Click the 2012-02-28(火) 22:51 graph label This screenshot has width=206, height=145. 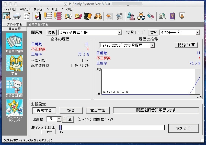(x=115, y=92)
